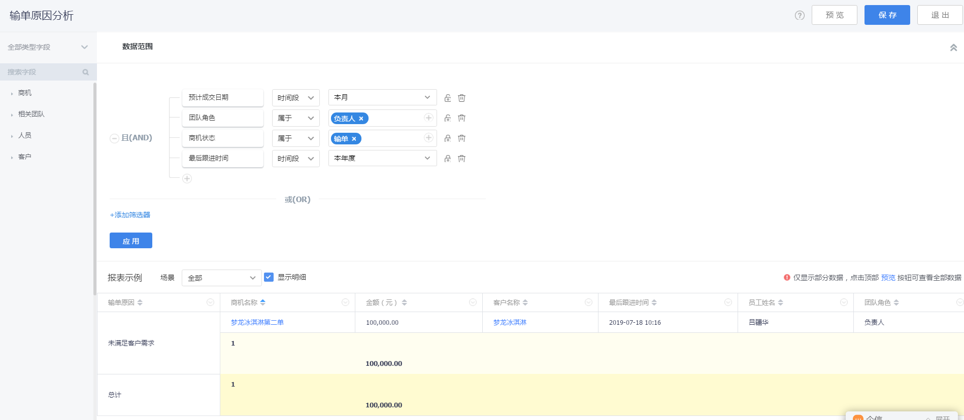This screenshot has height=420, width=964.
Task: Lock the 最后跟进时间 filter row
Action: 448,159
